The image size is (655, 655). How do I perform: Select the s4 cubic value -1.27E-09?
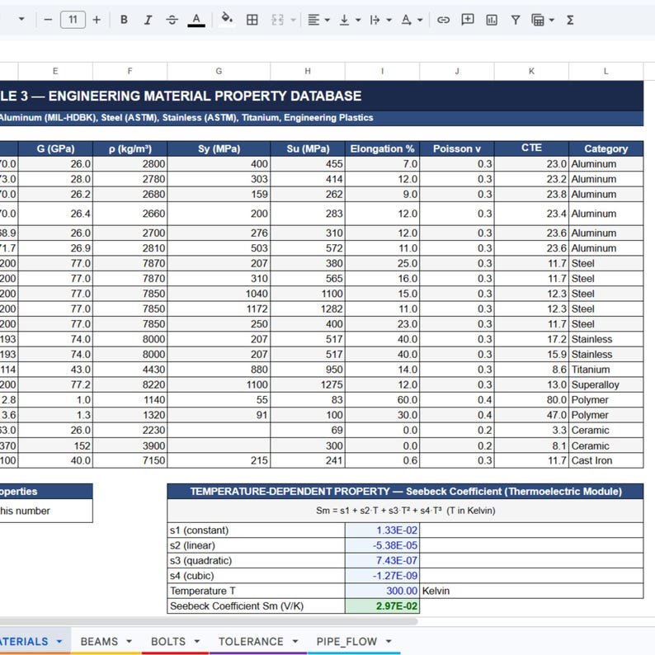coord(382,576)
